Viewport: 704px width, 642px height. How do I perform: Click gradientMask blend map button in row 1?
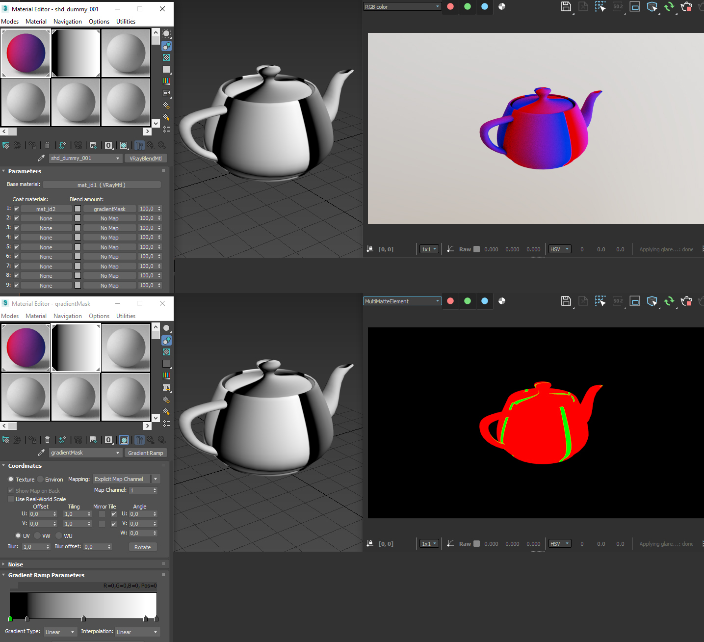click(110, 209)
